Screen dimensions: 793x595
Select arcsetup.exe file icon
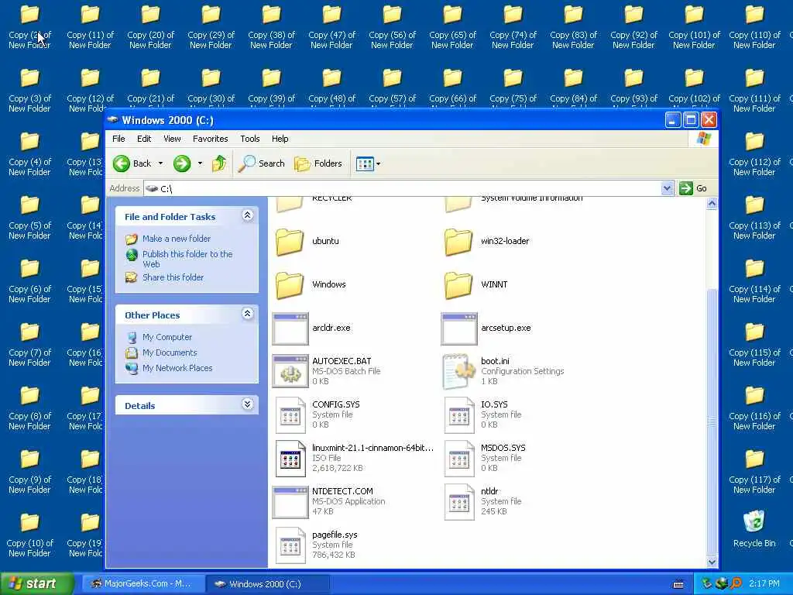pyautogui.click(x=459, y=328)
